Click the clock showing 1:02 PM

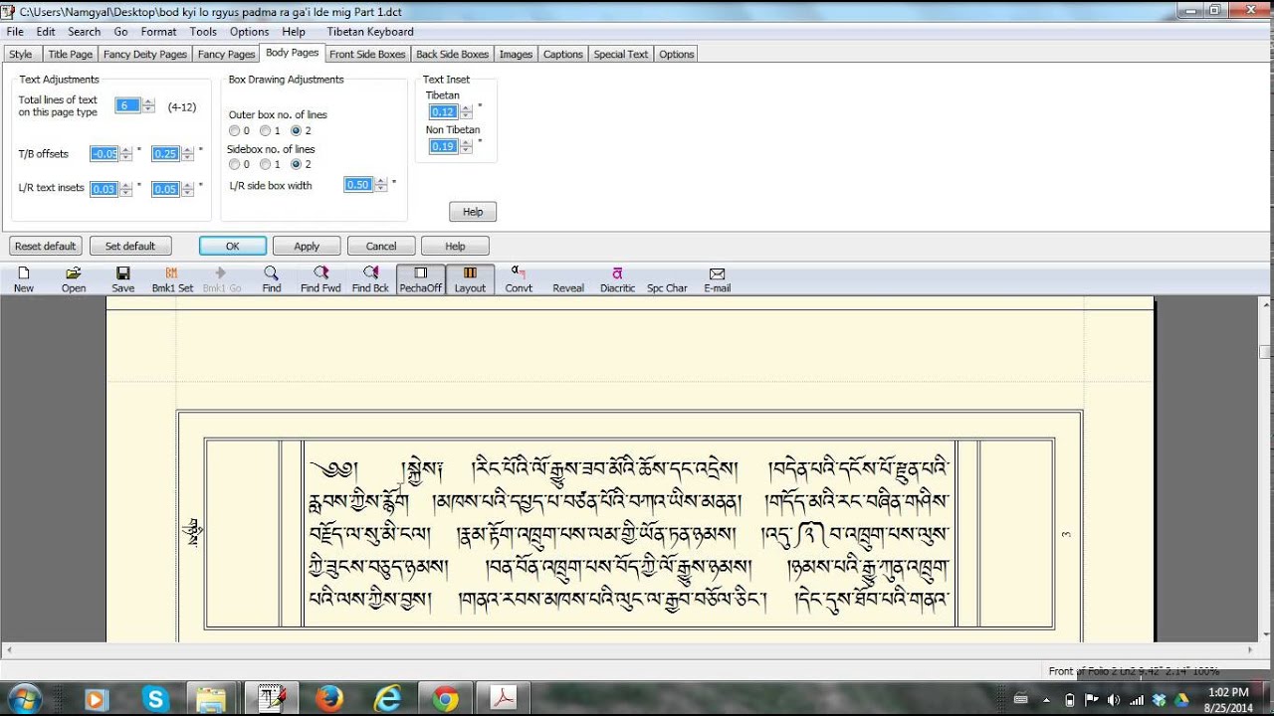point(1227,692)
